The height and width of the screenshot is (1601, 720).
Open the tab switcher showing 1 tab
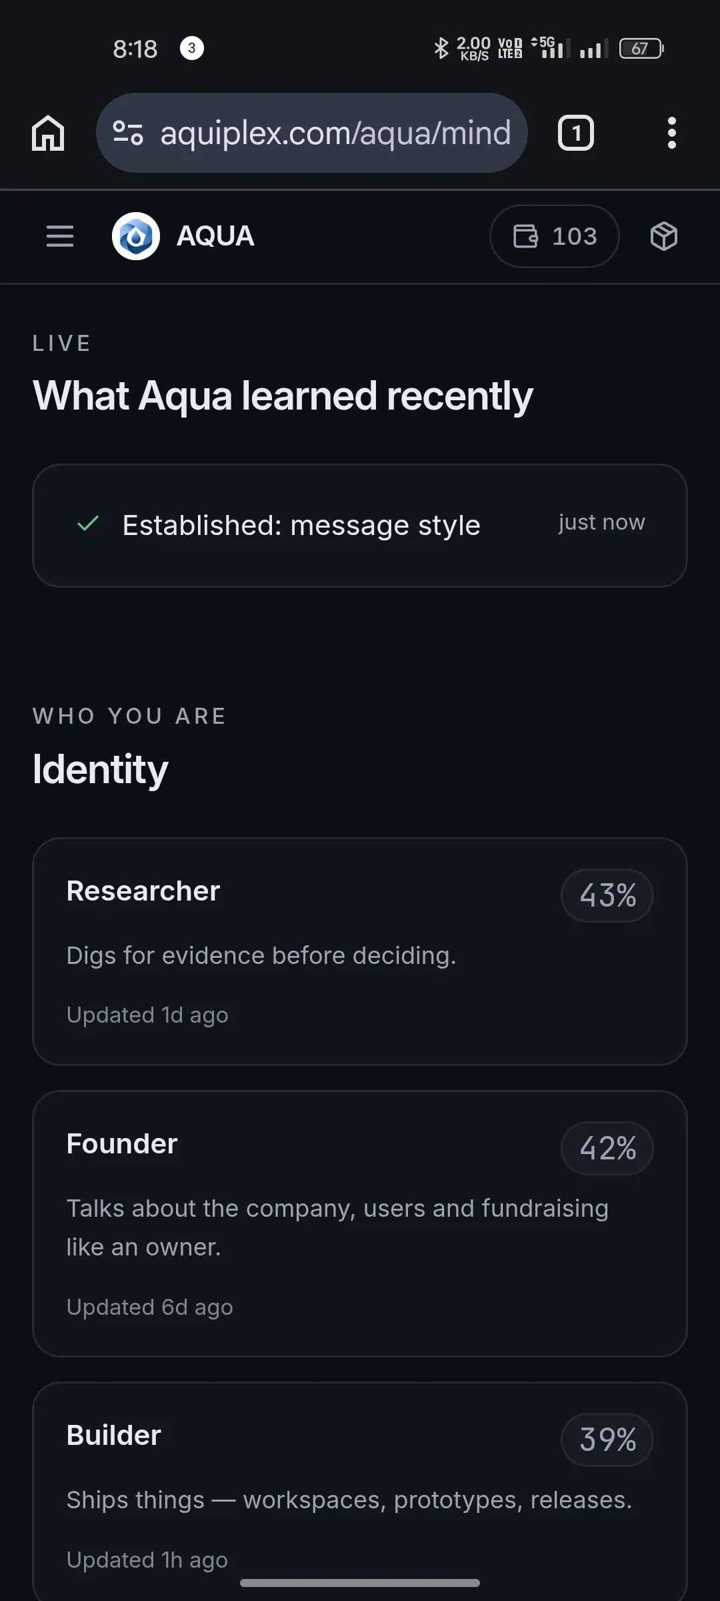[576, 133]
